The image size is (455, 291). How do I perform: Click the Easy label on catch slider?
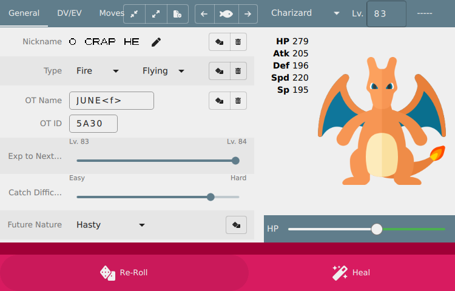point(77,178)
